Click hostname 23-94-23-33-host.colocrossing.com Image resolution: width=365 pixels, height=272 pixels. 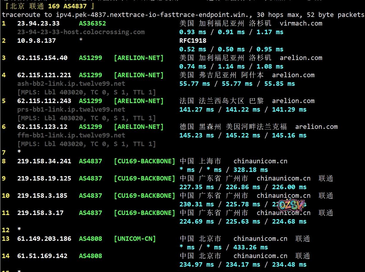(81, 32)
